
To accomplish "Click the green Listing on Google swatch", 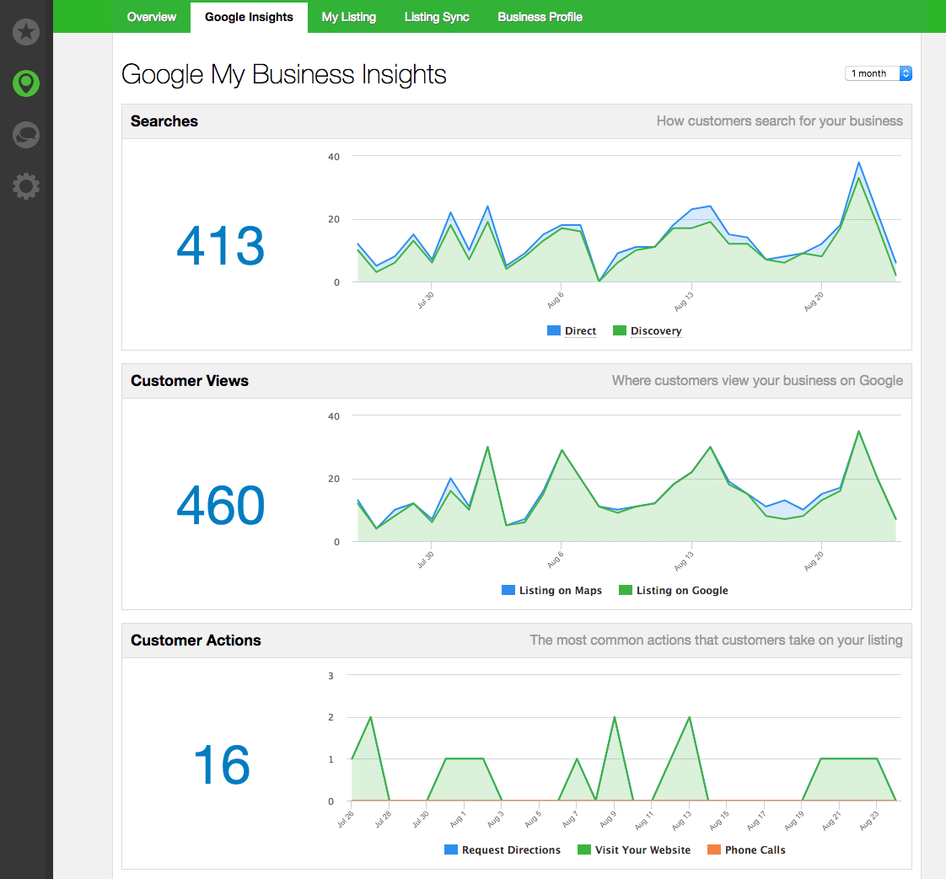I will coord(625,590).
